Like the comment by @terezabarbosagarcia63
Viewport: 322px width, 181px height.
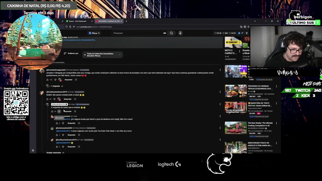click(x=47, y=80)
